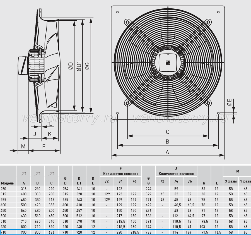Click the square symbol above column C

51,174
